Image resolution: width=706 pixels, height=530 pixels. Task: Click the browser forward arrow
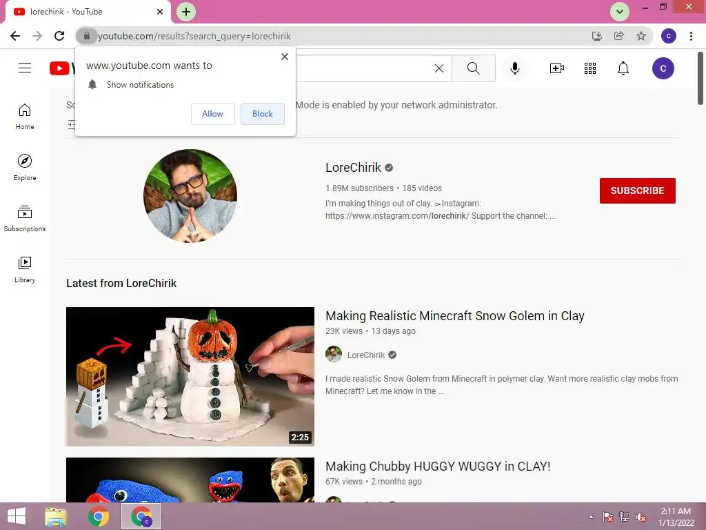pos(37,36)
